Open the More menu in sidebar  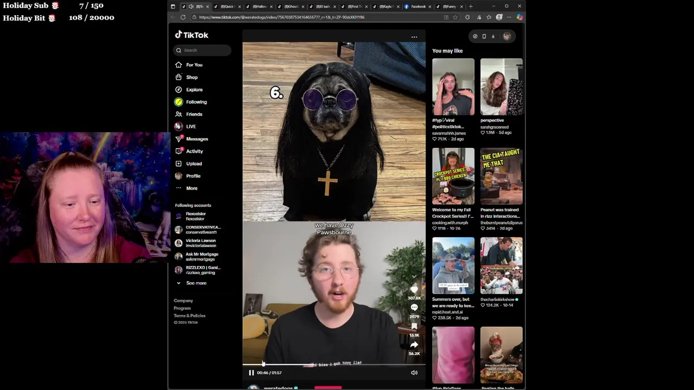[x=186, y=188]
